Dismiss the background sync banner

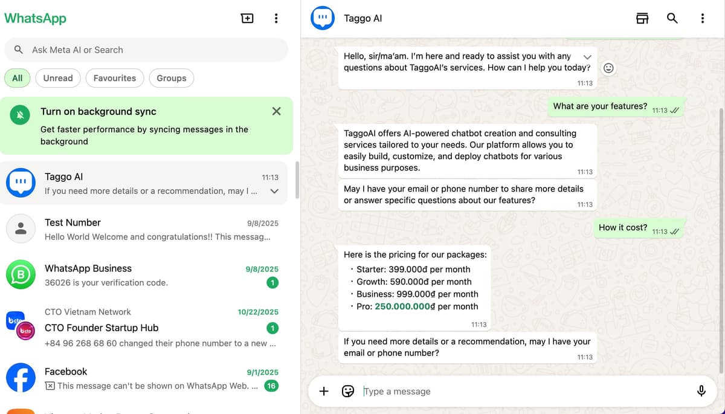pos(276,111)
